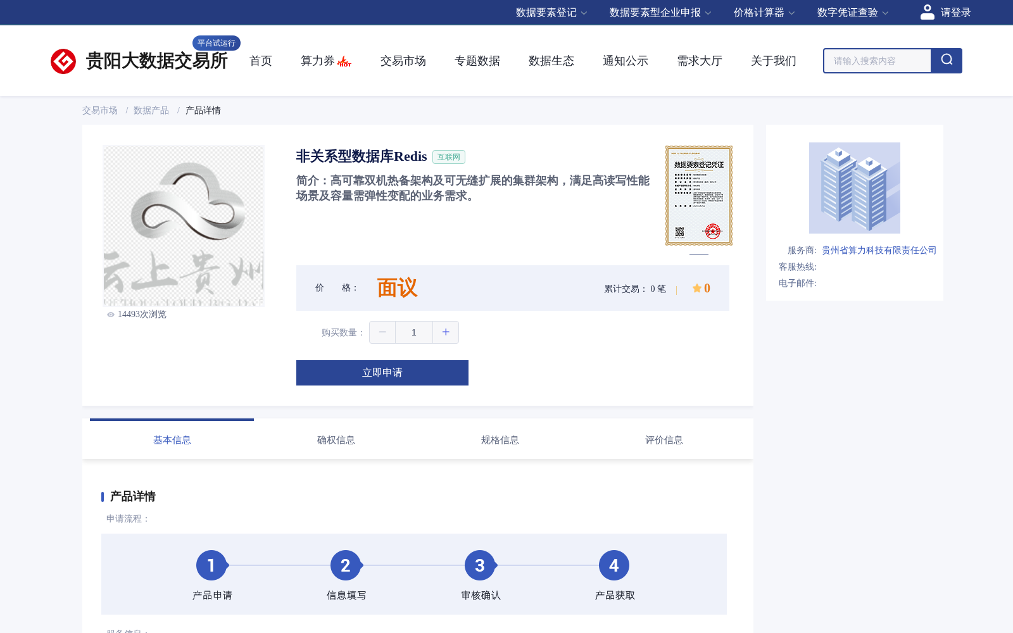Click the 电子邮件 label
This screenshot has width=1013, height=633.
(798, 284)
